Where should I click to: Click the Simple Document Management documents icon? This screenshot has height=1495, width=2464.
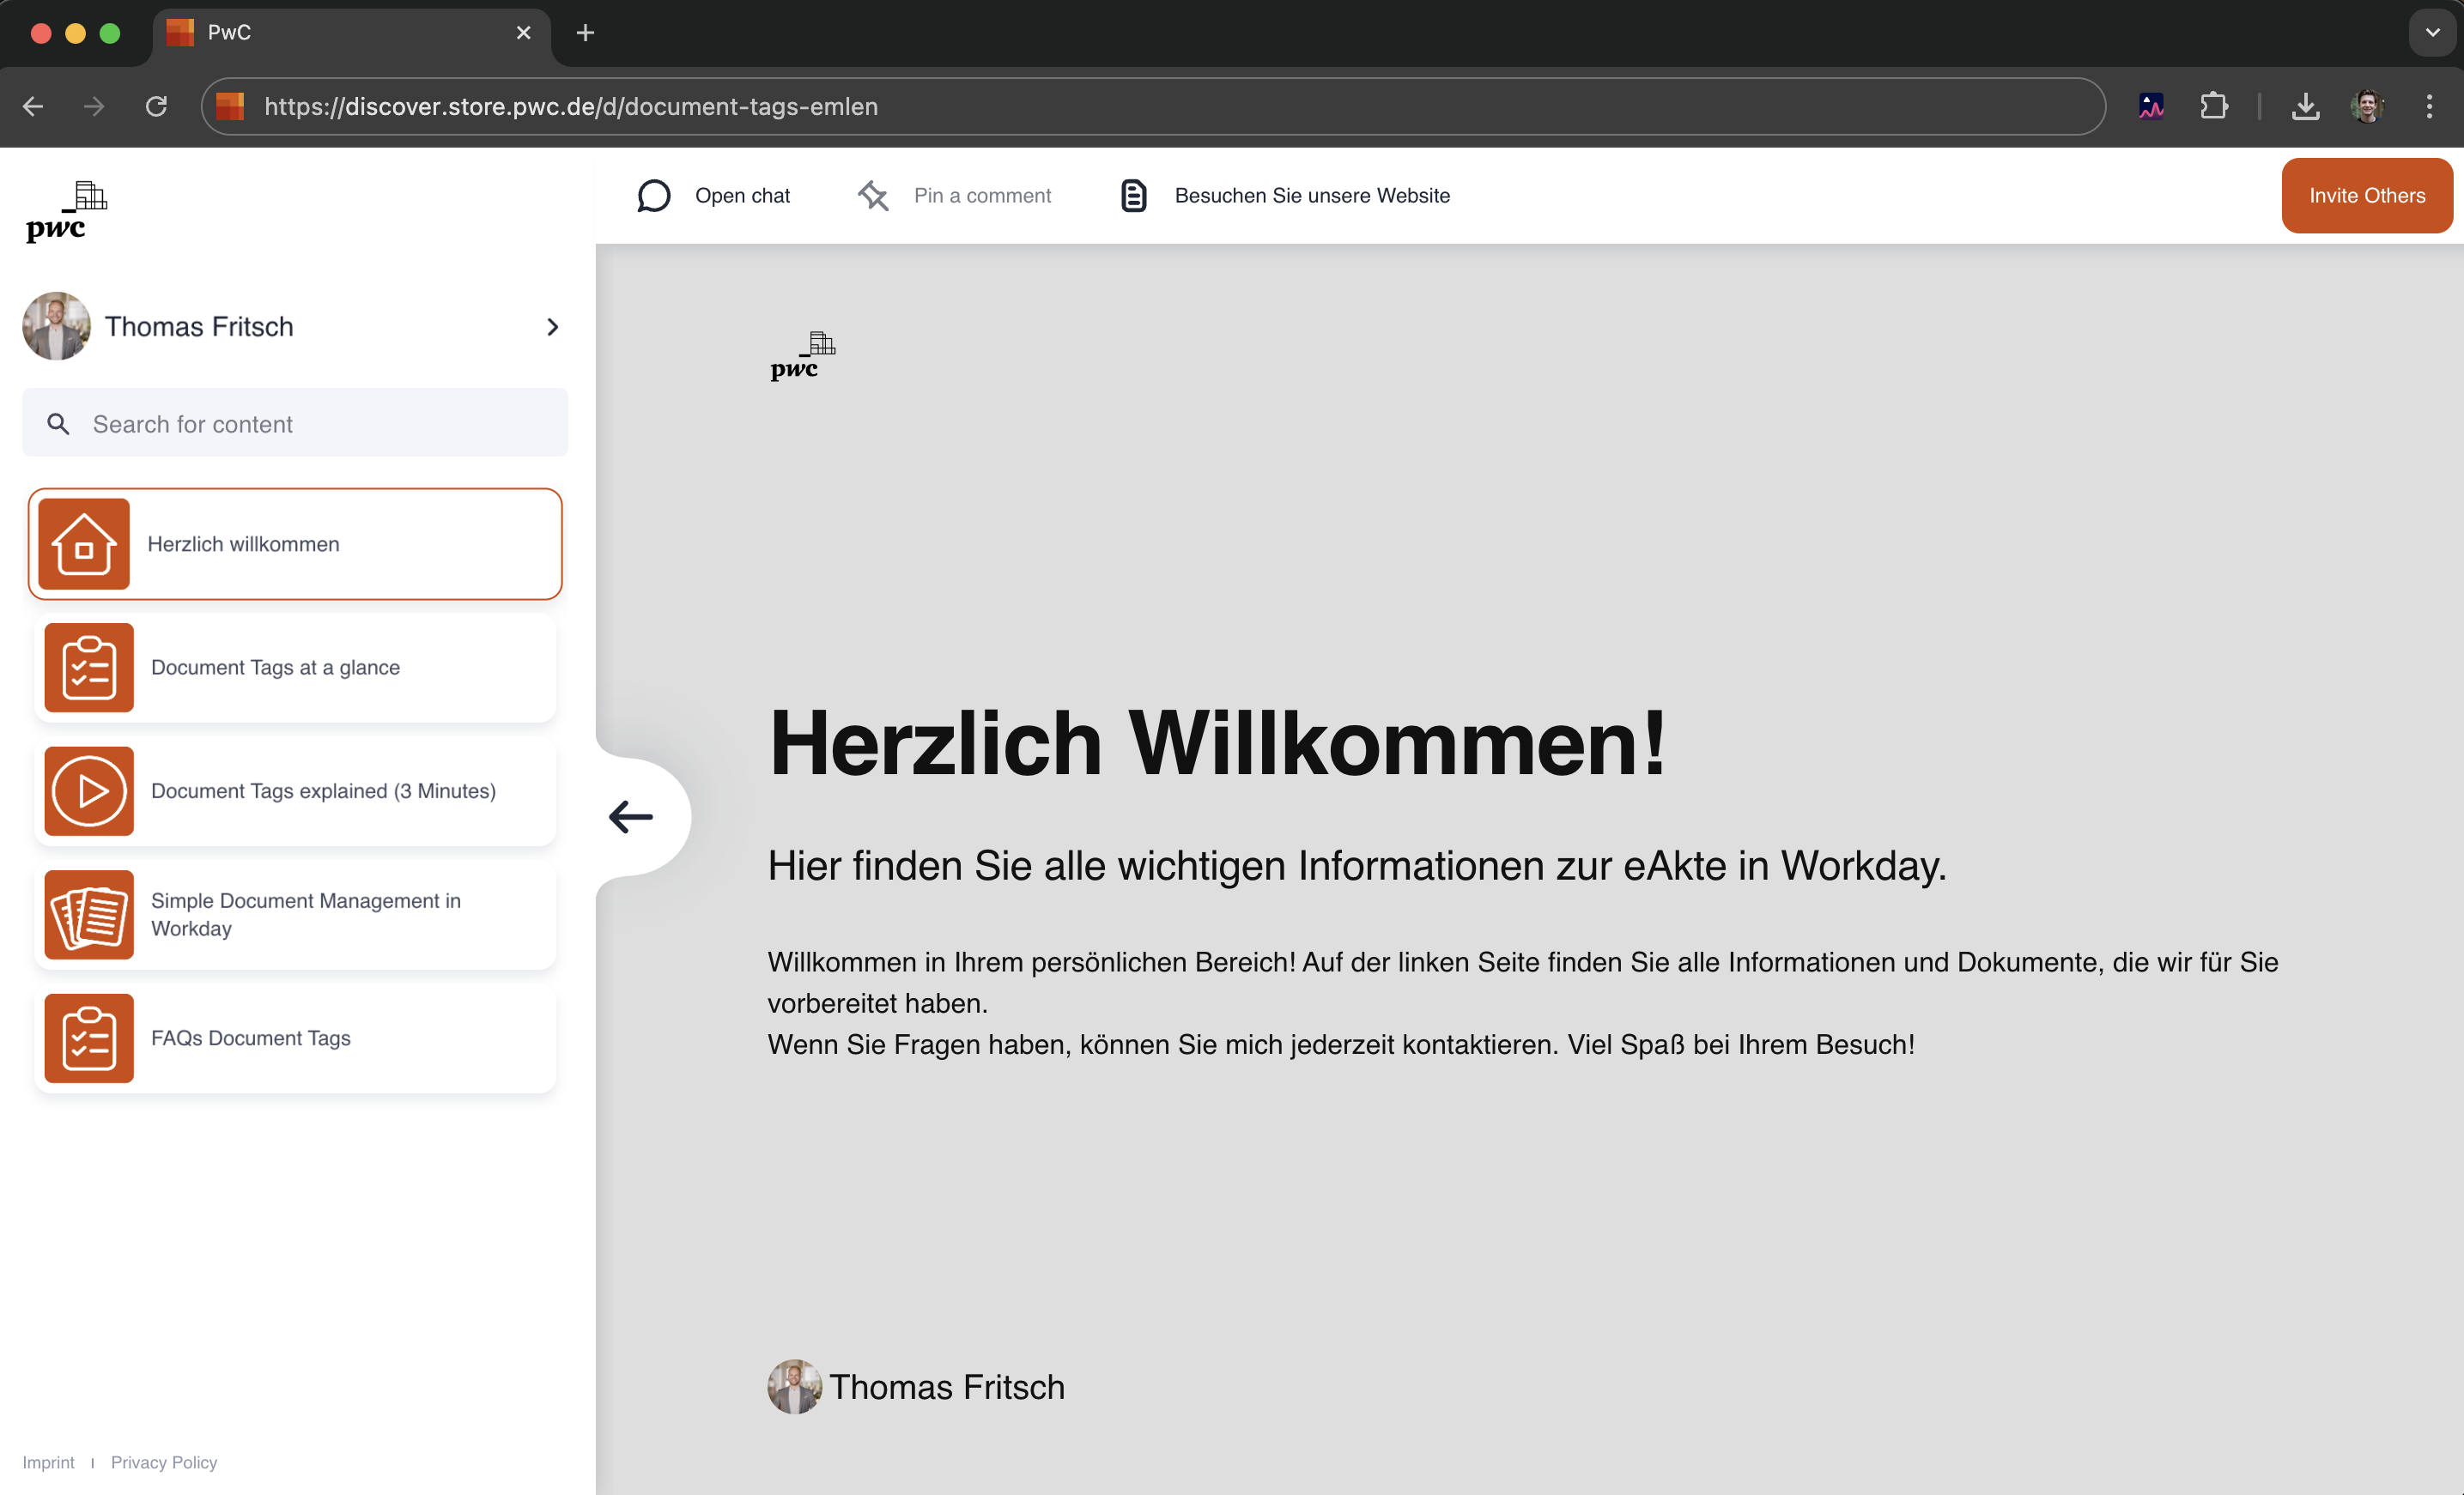89,914
